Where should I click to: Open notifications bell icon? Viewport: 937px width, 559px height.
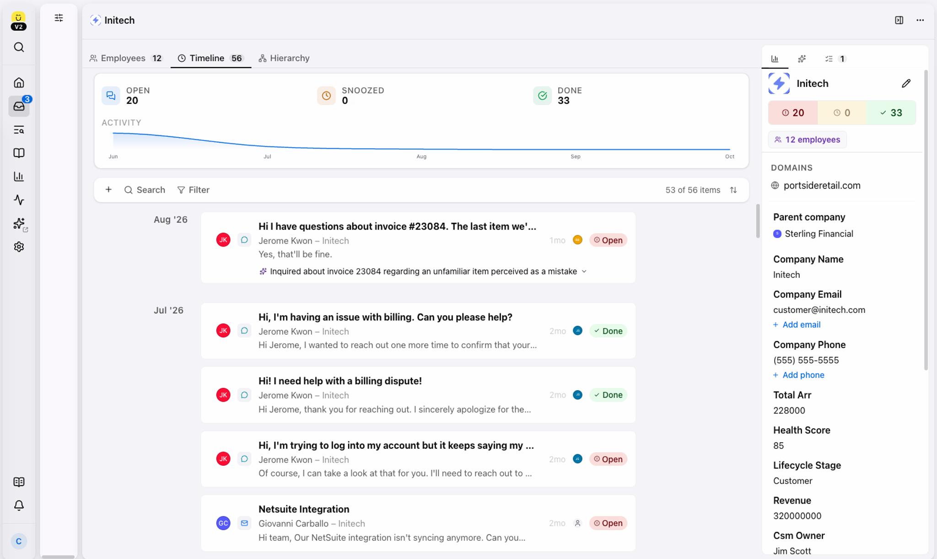pos(19,505)
